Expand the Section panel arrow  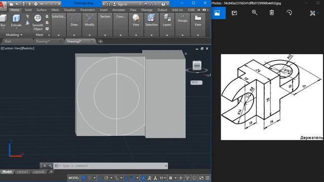click(105, 35)
